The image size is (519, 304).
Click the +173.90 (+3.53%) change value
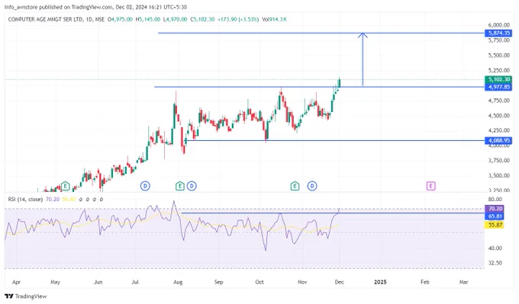click(x=238, y=20)
